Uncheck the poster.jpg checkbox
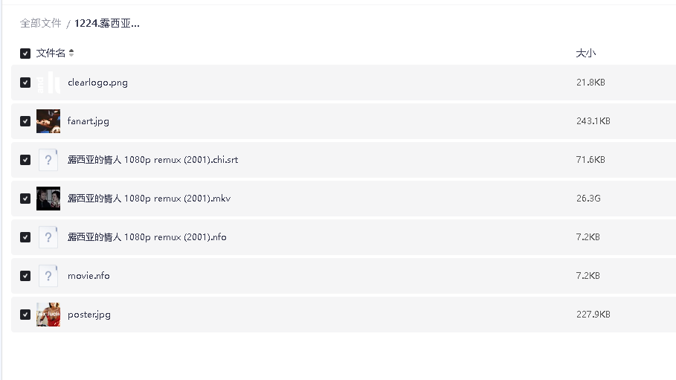 (25, 315)
